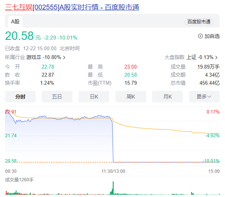225x197 pixels.
Task: Expand the 所属行业 游戏II industry details
Action: (35, 57)
